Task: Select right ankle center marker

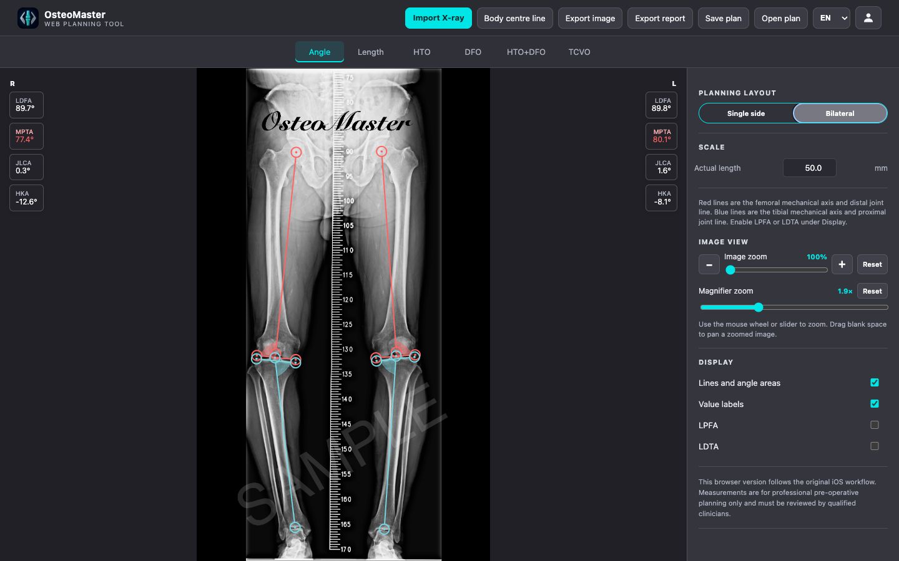Action: coord(295,527)
